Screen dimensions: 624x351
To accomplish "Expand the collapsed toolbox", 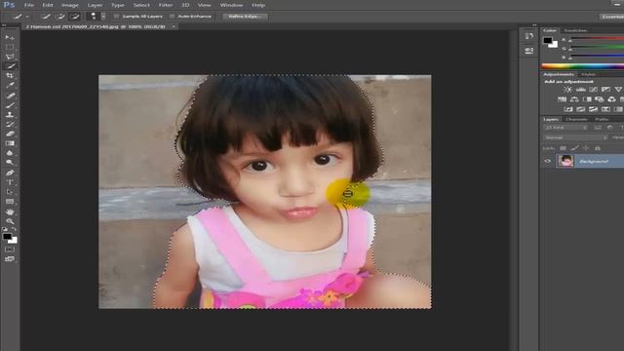I will pyautogui.click(x=4, y=25).
